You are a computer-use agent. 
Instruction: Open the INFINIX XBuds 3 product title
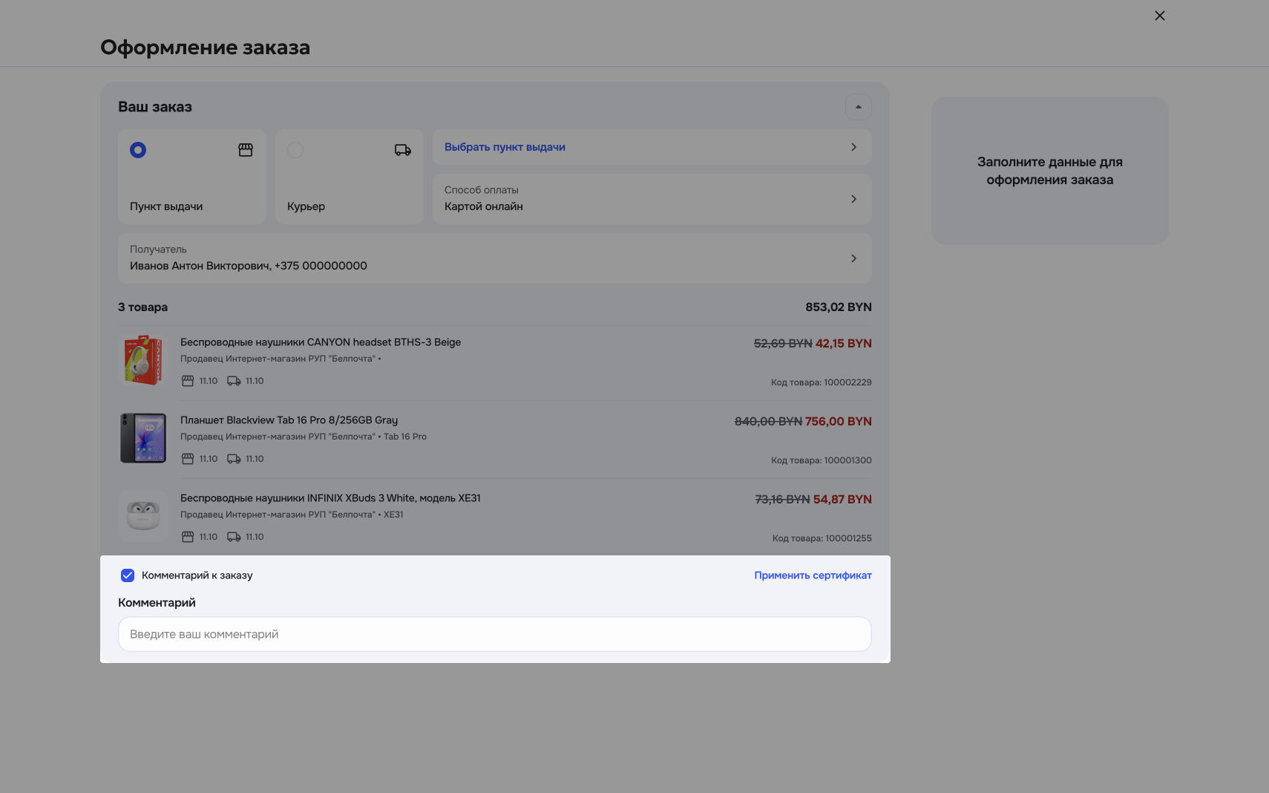330,498
